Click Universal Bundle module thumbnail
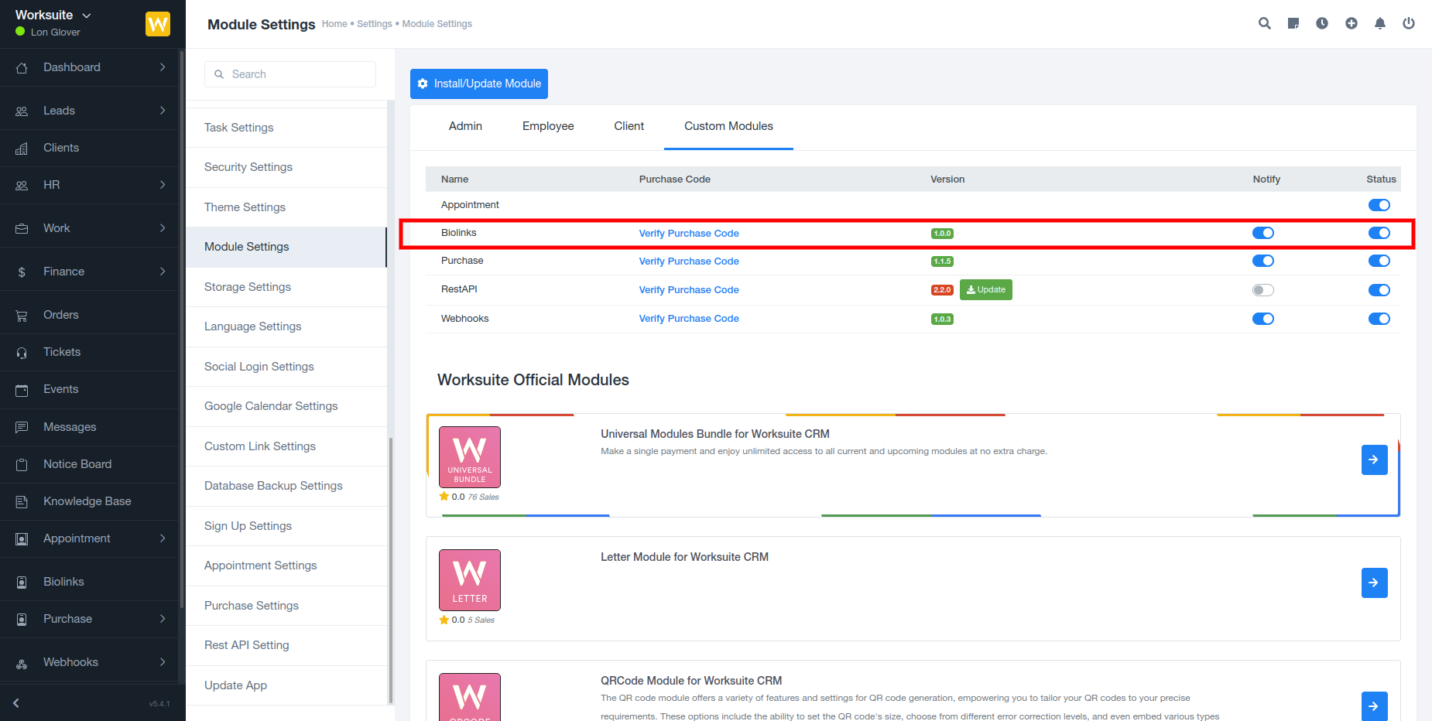 point(470,457)
